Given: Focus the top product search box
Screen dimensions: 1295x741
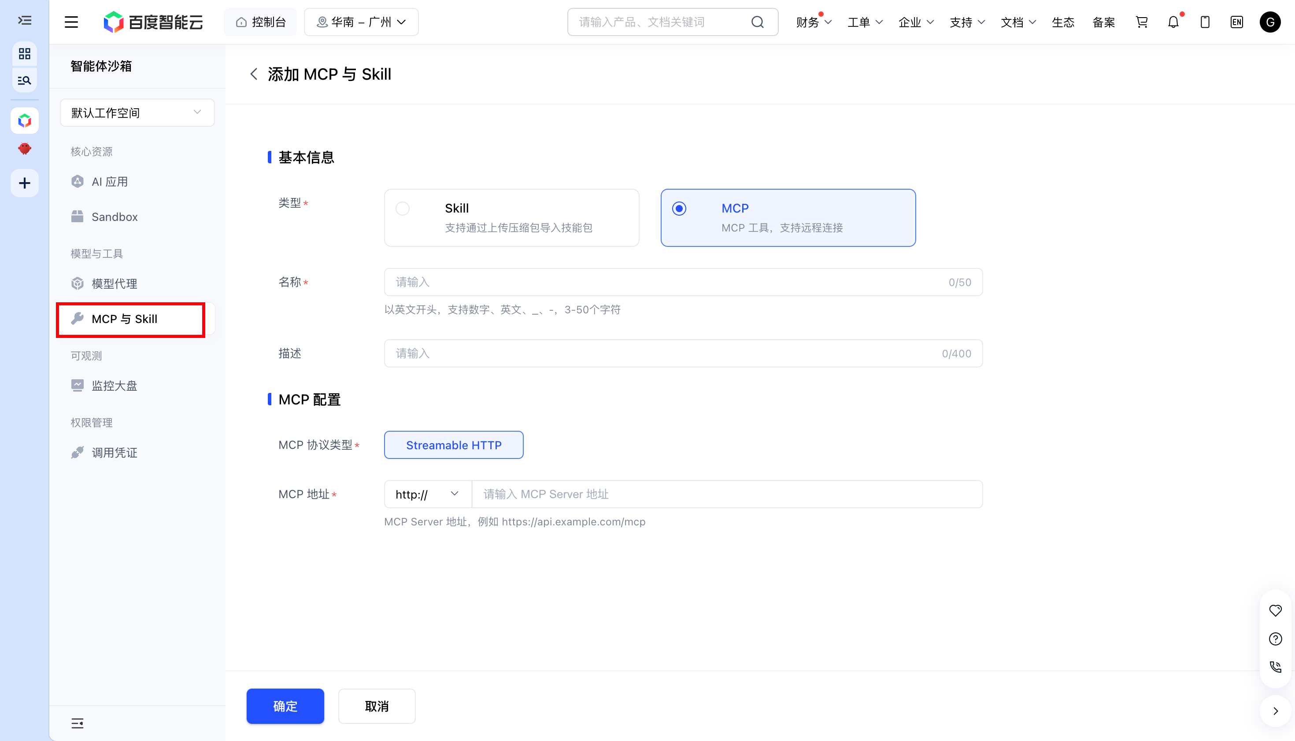Looking at the screenshot, I should click(x=673, y=22).
